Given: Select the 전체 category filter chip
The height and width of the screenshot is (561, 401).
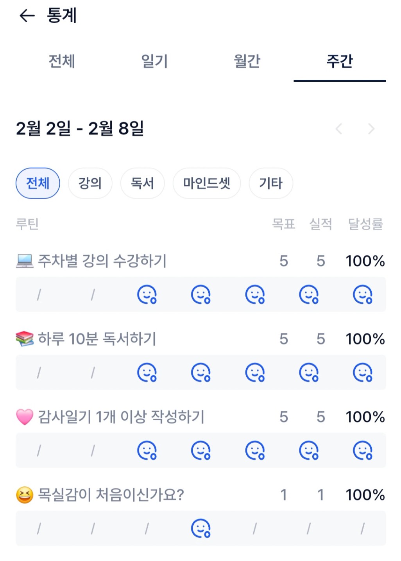Looking at the screenshot, I should (38, 183).
